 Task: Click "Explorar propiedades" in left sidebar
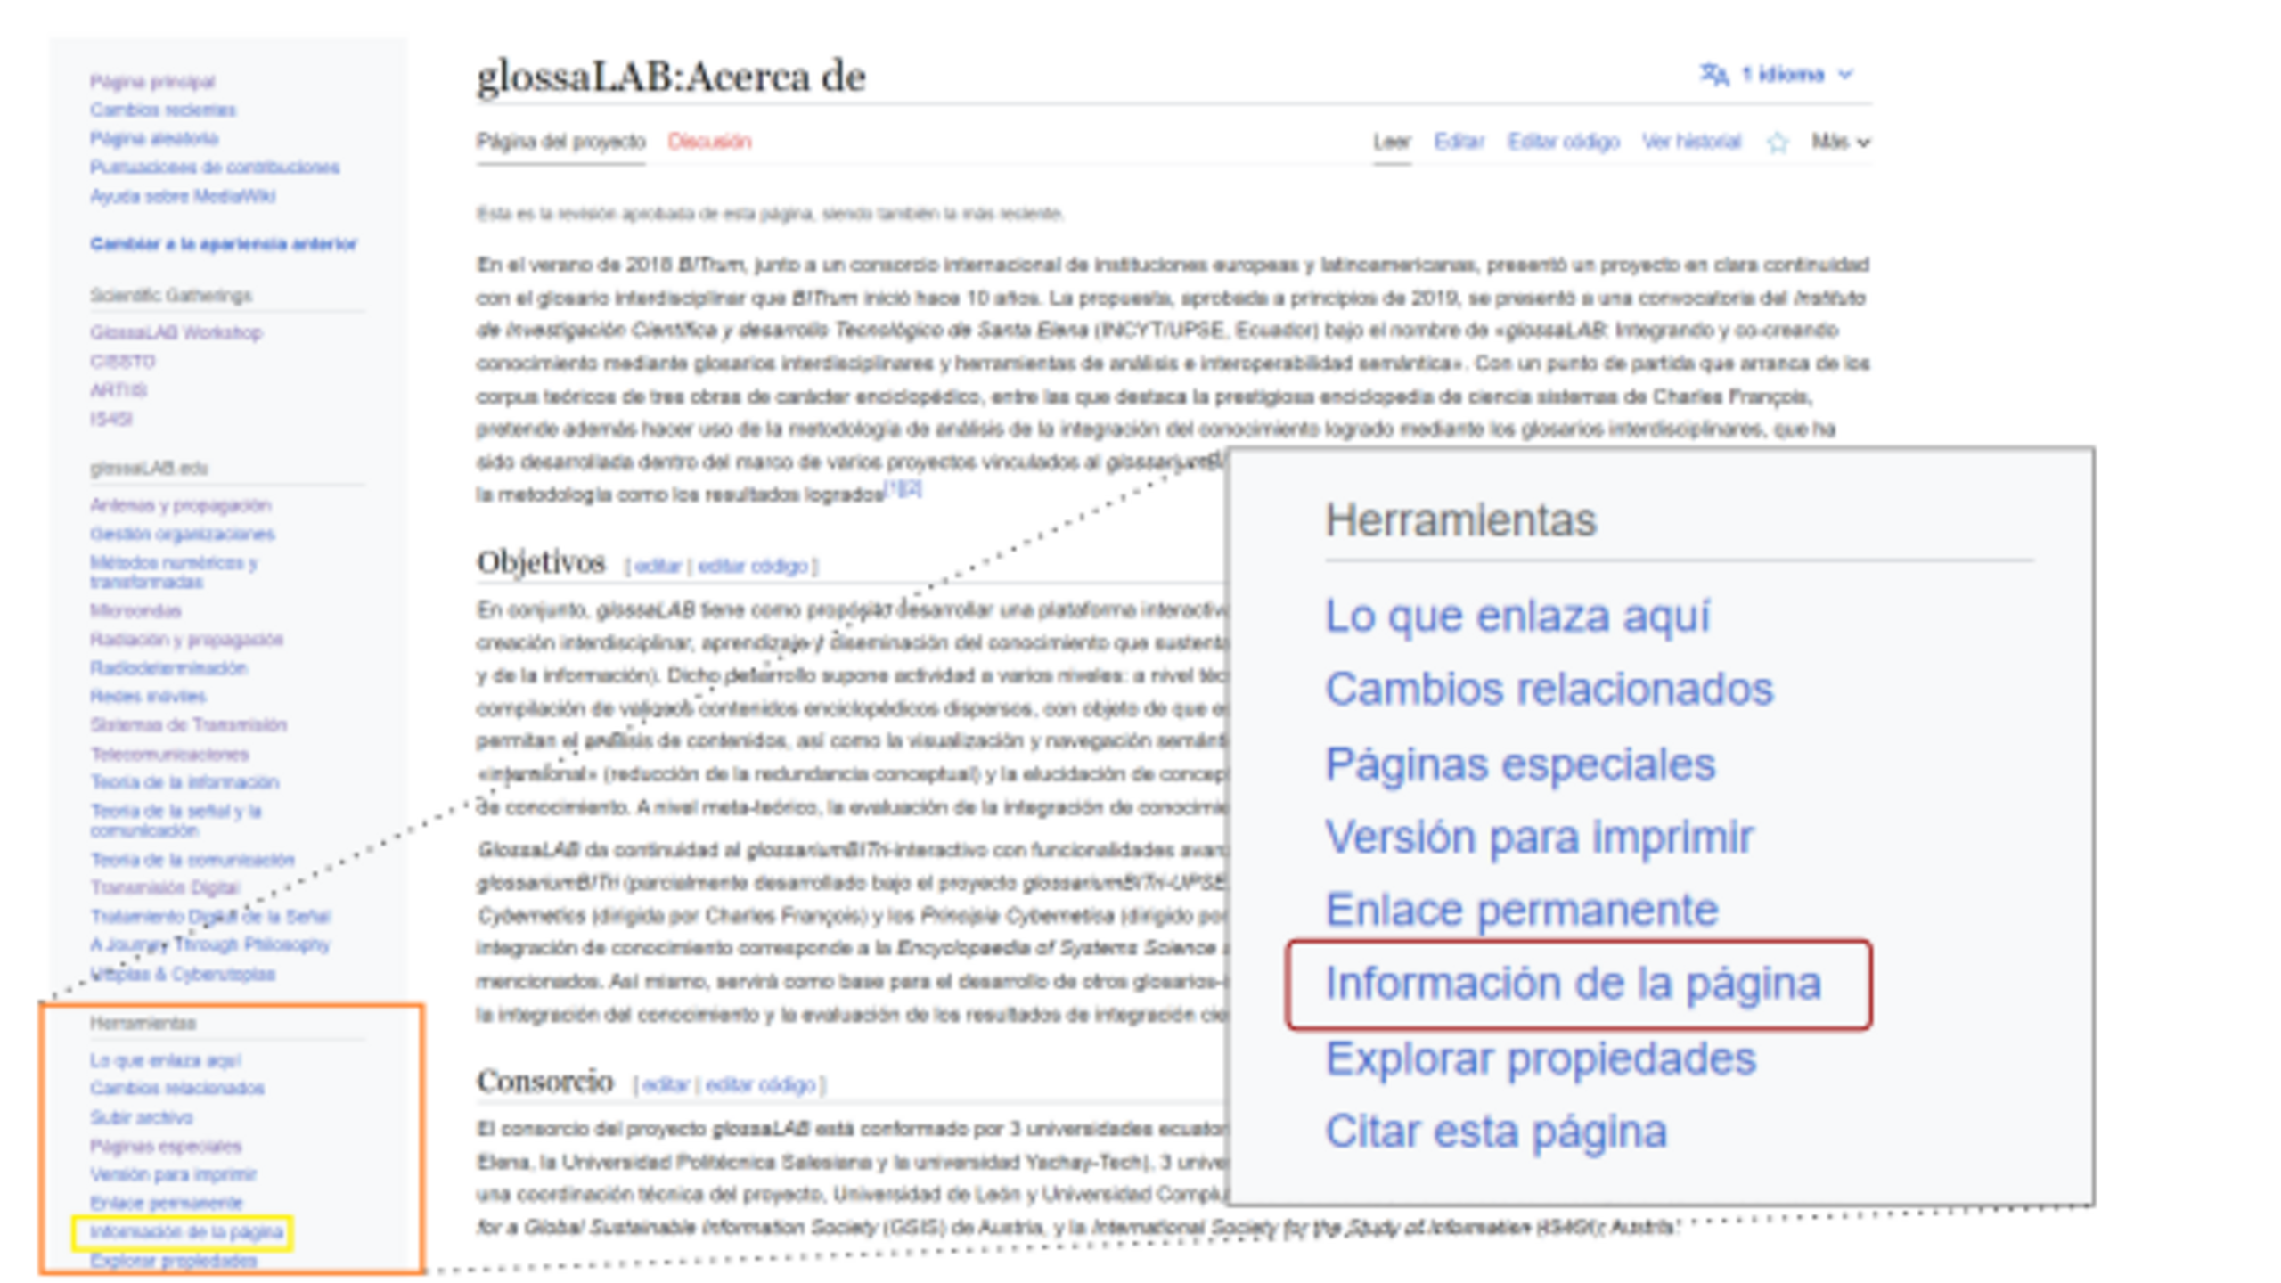tap(173, 1261)
